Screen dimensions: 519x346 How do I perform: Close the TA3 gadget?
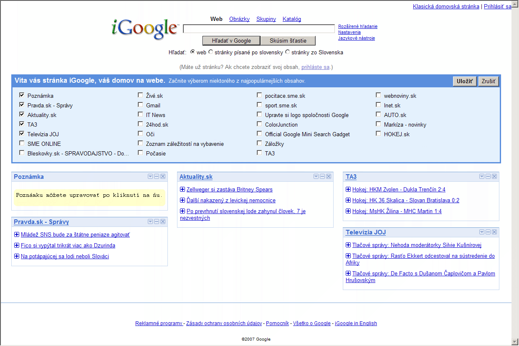pyautogui.click(x=494, y=176)
